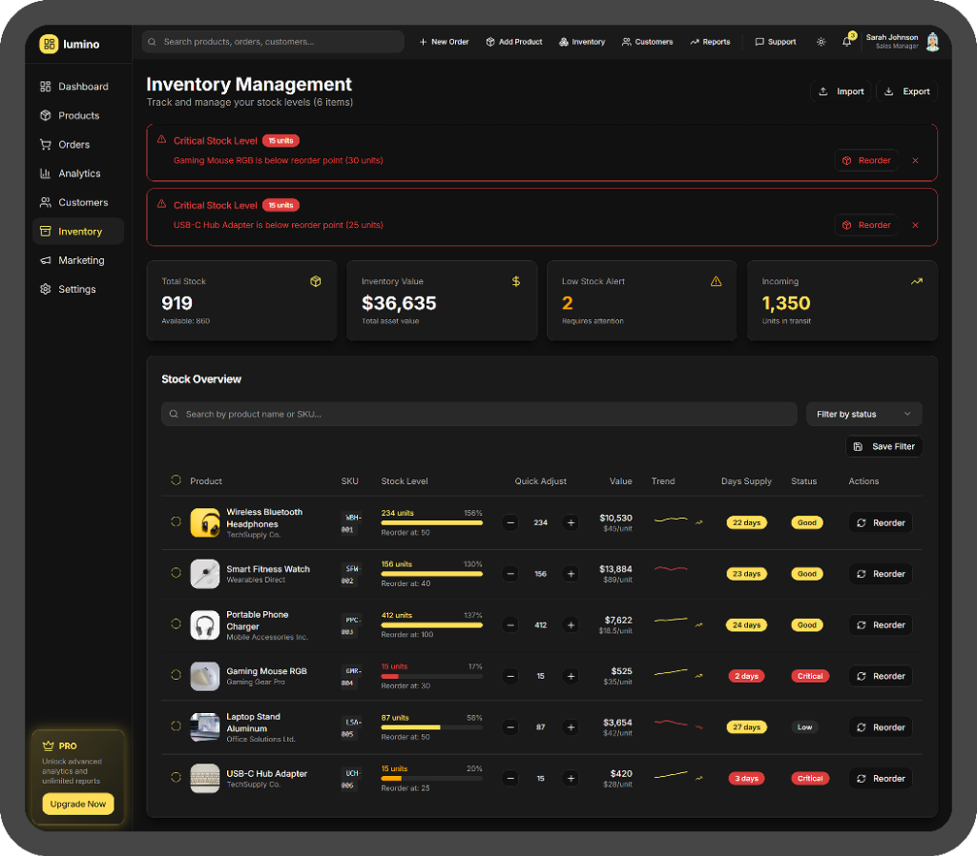
Task: Open Support from the top menu
Action: click(x=775, y=41)
